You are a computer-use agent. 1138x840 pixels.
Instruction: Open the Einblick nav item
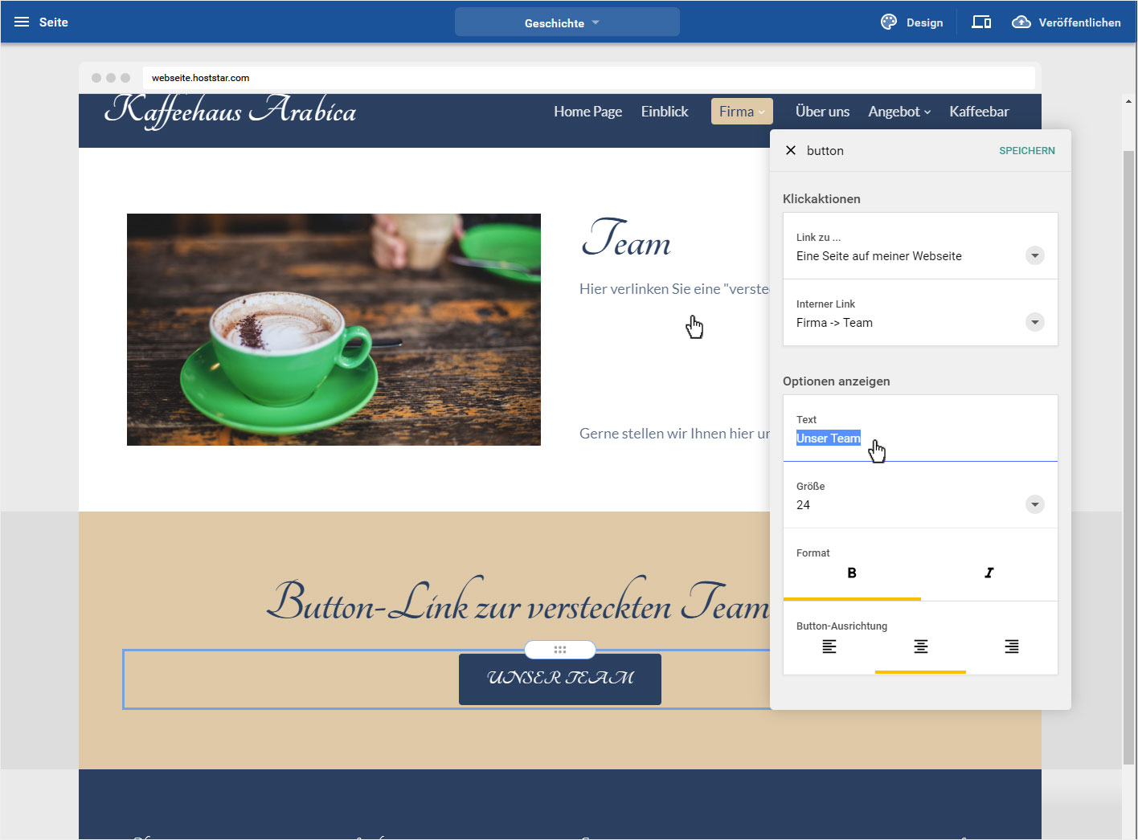[x=665, y=112]
